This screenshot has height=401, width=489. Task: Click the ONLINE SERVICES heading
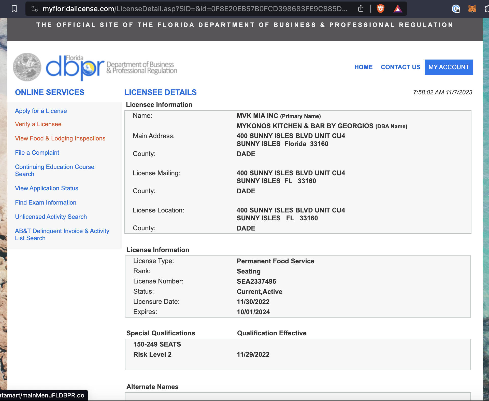point(50,92)
